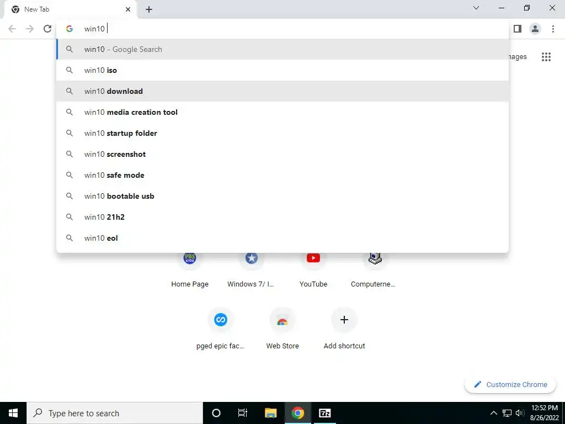Show hidden system tray icons
565x424 pixels.
(x=494, y=413)
